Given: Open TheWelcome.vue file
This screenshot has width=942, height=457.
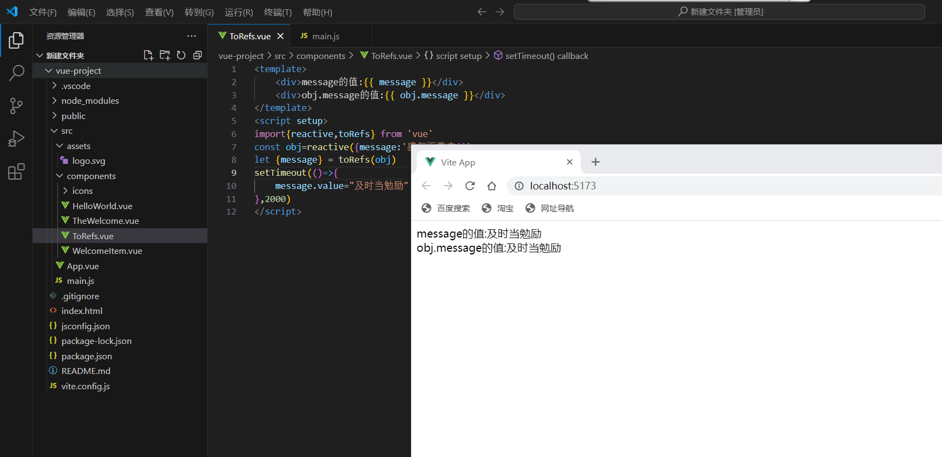Looking at the screenshot, I should 120,221.
